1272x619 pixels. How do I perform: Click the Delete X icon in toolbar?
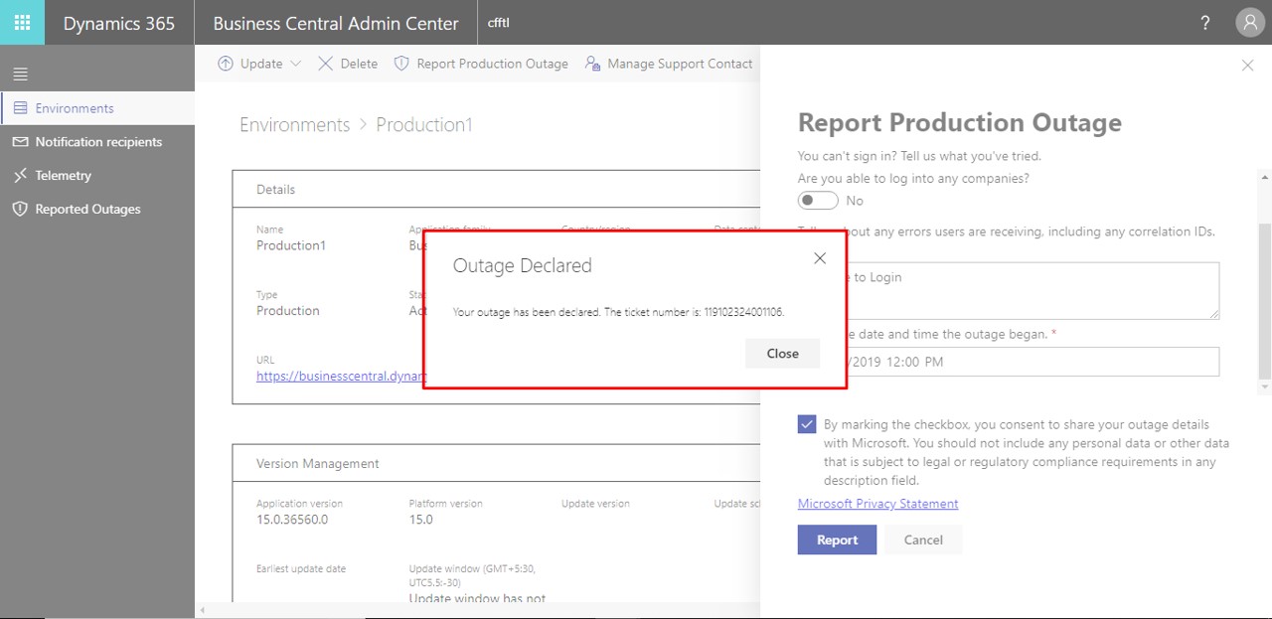coord(325,64)
